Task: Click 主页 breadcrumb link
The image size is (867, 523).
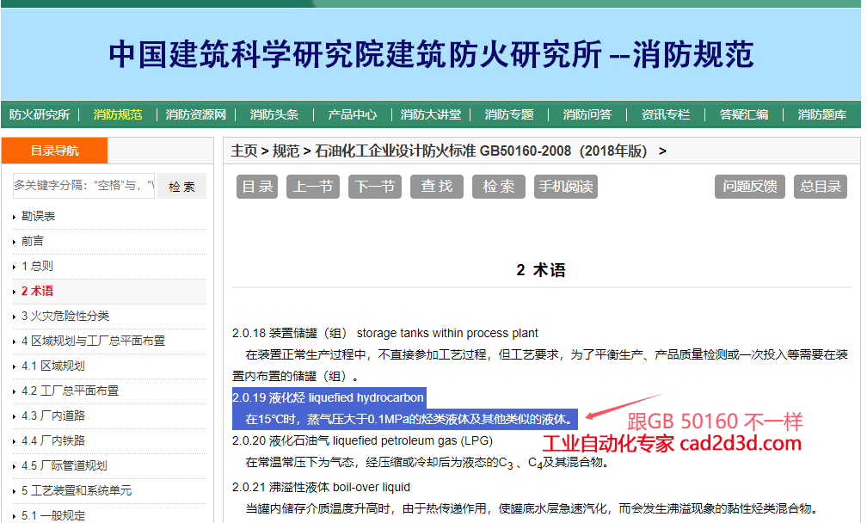Action: 244,151
